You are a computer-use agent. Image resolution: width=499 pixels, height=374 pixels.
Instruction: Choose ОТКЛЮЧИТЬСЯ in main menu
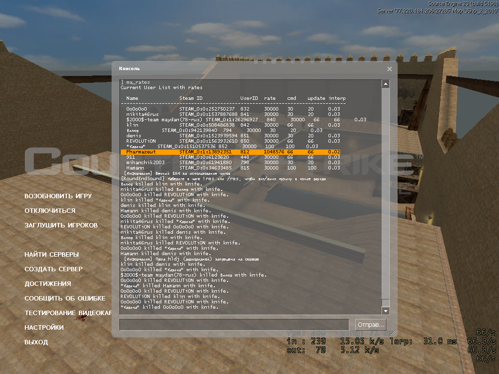(x=50, y=210)
